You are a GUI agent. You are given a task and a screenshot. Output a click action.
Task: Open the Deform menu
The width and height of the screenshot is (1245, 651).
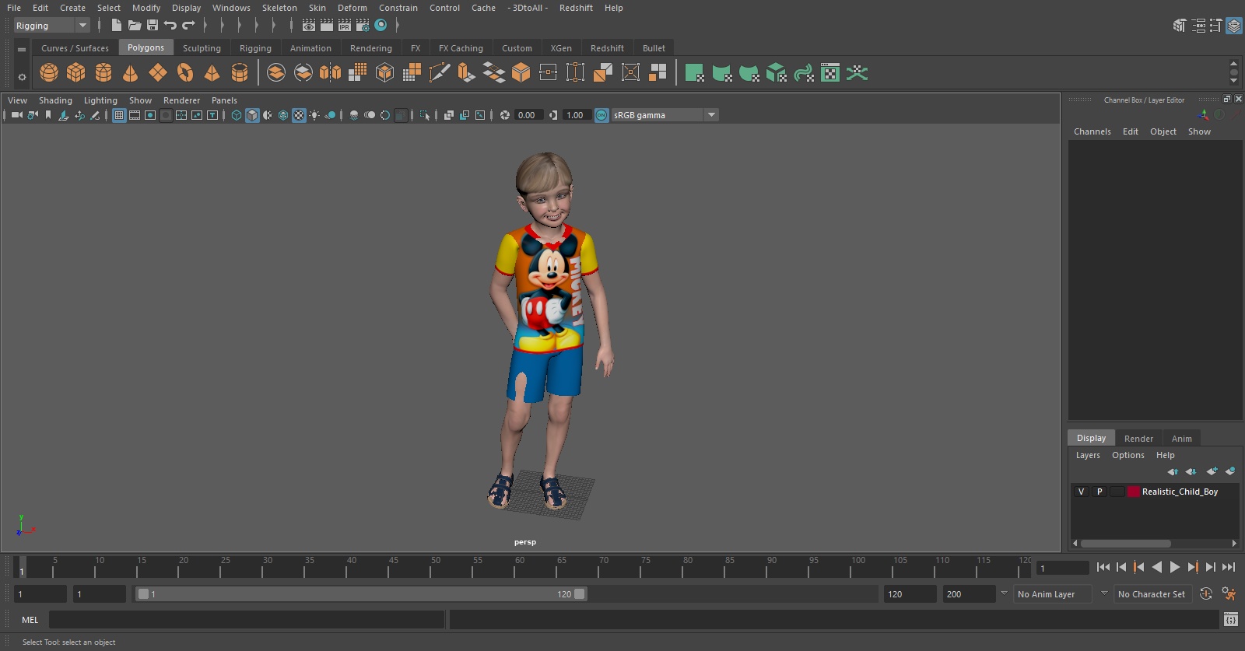[x=352, y=8]
